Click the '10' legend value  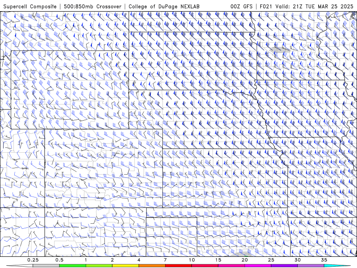pyautogui.click(x=192, y=260)
